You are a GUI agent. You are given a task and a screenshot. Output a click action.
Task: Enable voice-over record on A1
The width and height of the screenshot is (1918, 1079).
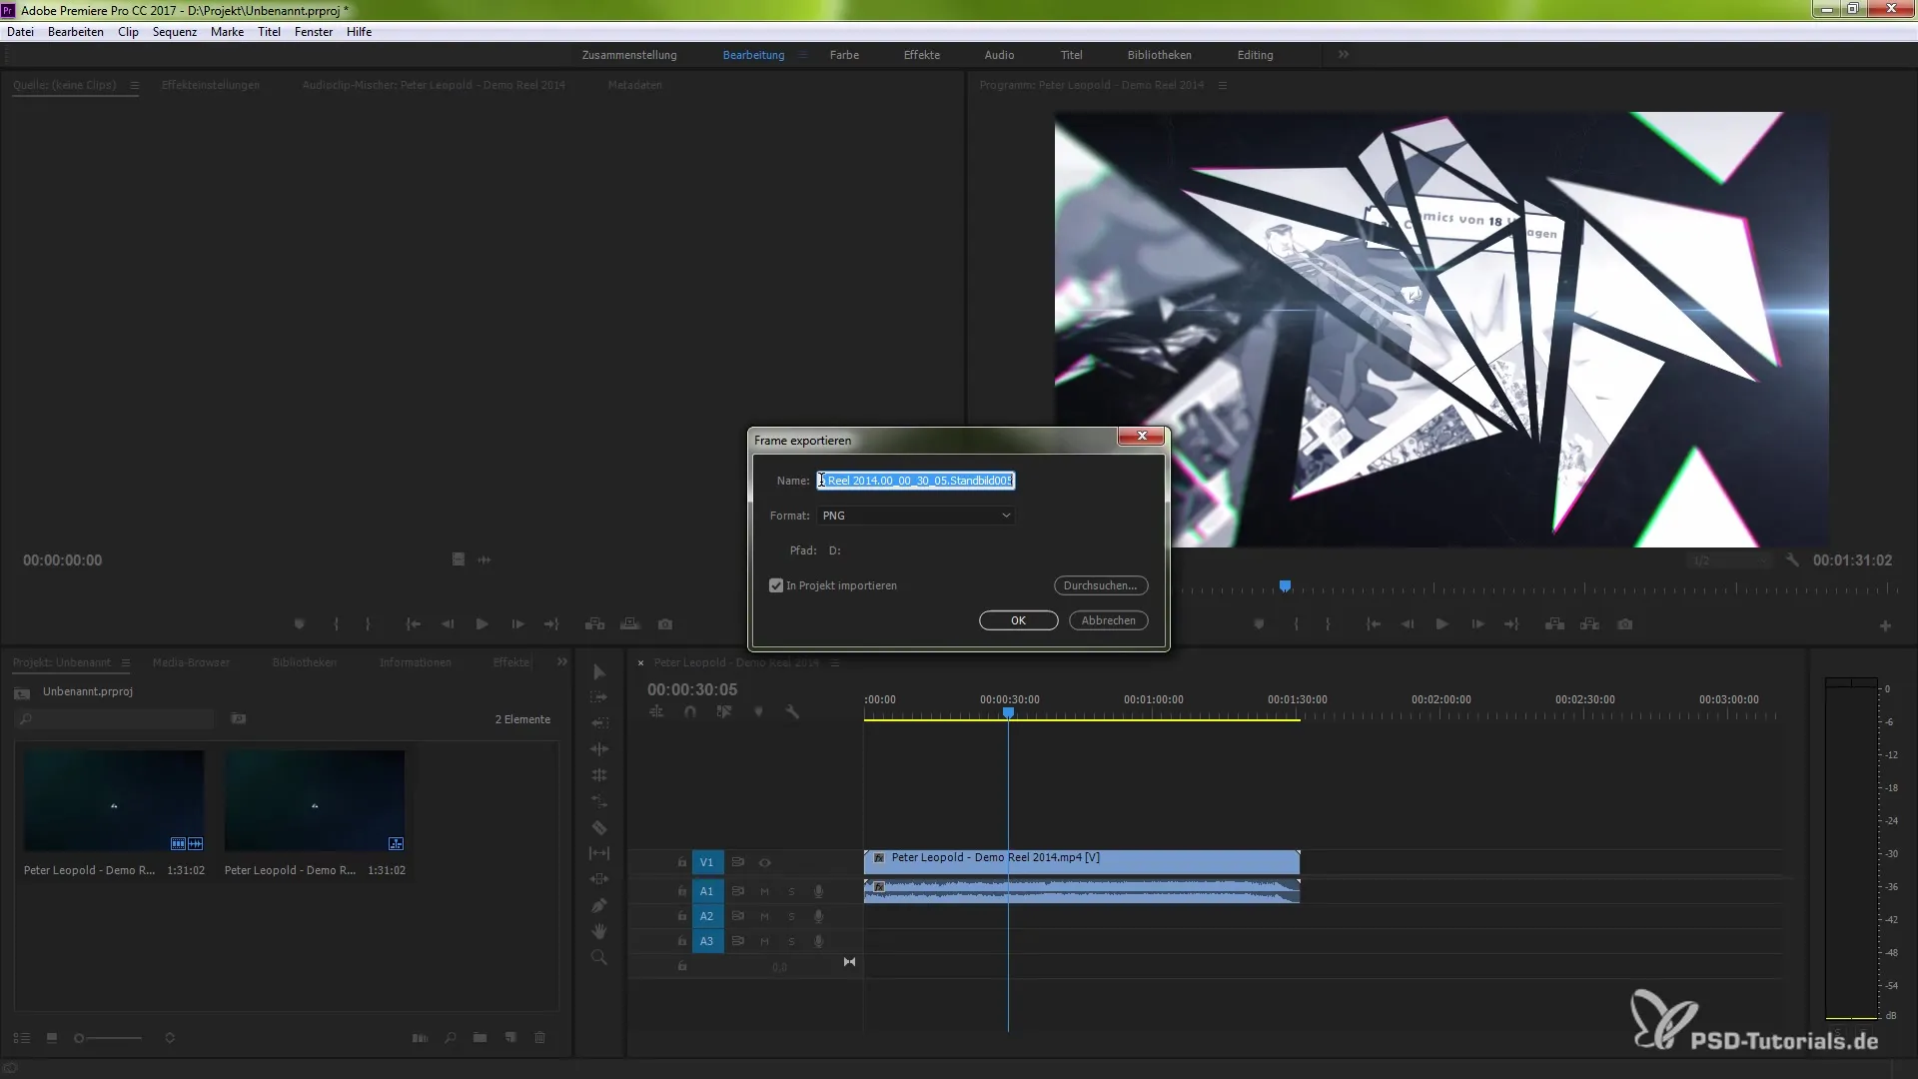pyautogui.click(x=819, y=891)
